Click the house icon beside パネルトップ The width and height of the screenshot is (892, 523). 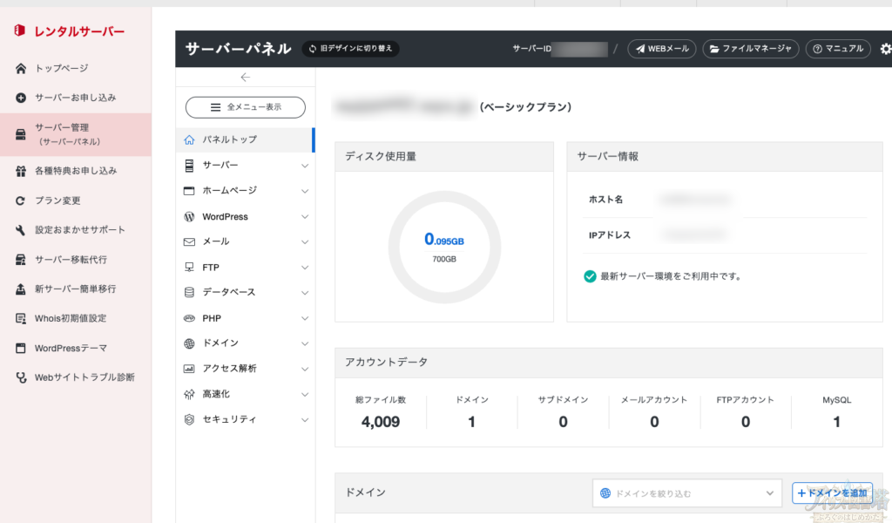(x=189, y=139)
